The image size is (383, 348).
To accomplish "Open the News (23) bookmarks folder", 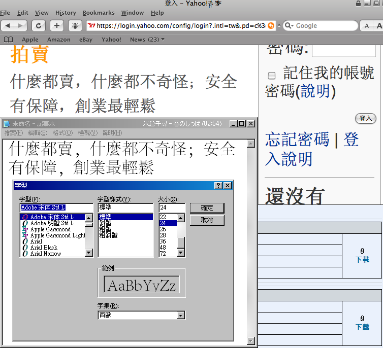I will (x=147, y=39).
